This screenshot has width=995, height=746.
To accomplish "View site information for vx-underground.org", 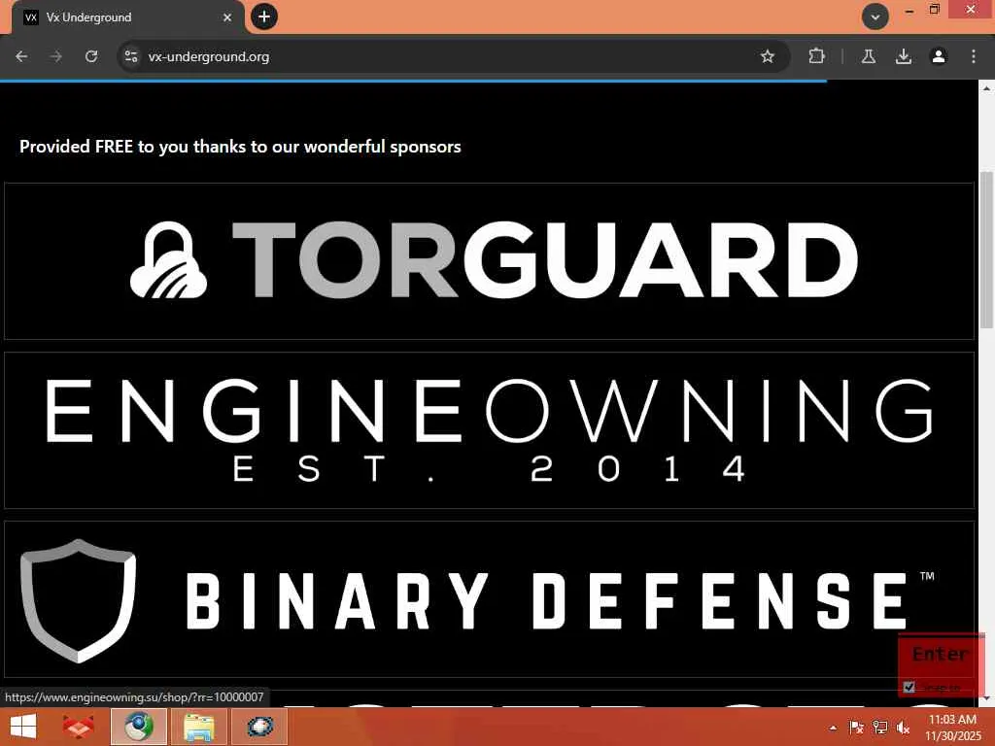I will coord(131,56).
